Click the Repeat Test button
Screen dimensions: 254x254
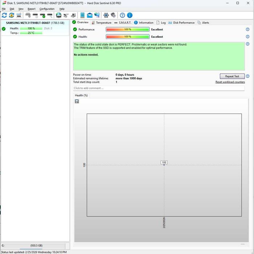[x=232, y=76]
